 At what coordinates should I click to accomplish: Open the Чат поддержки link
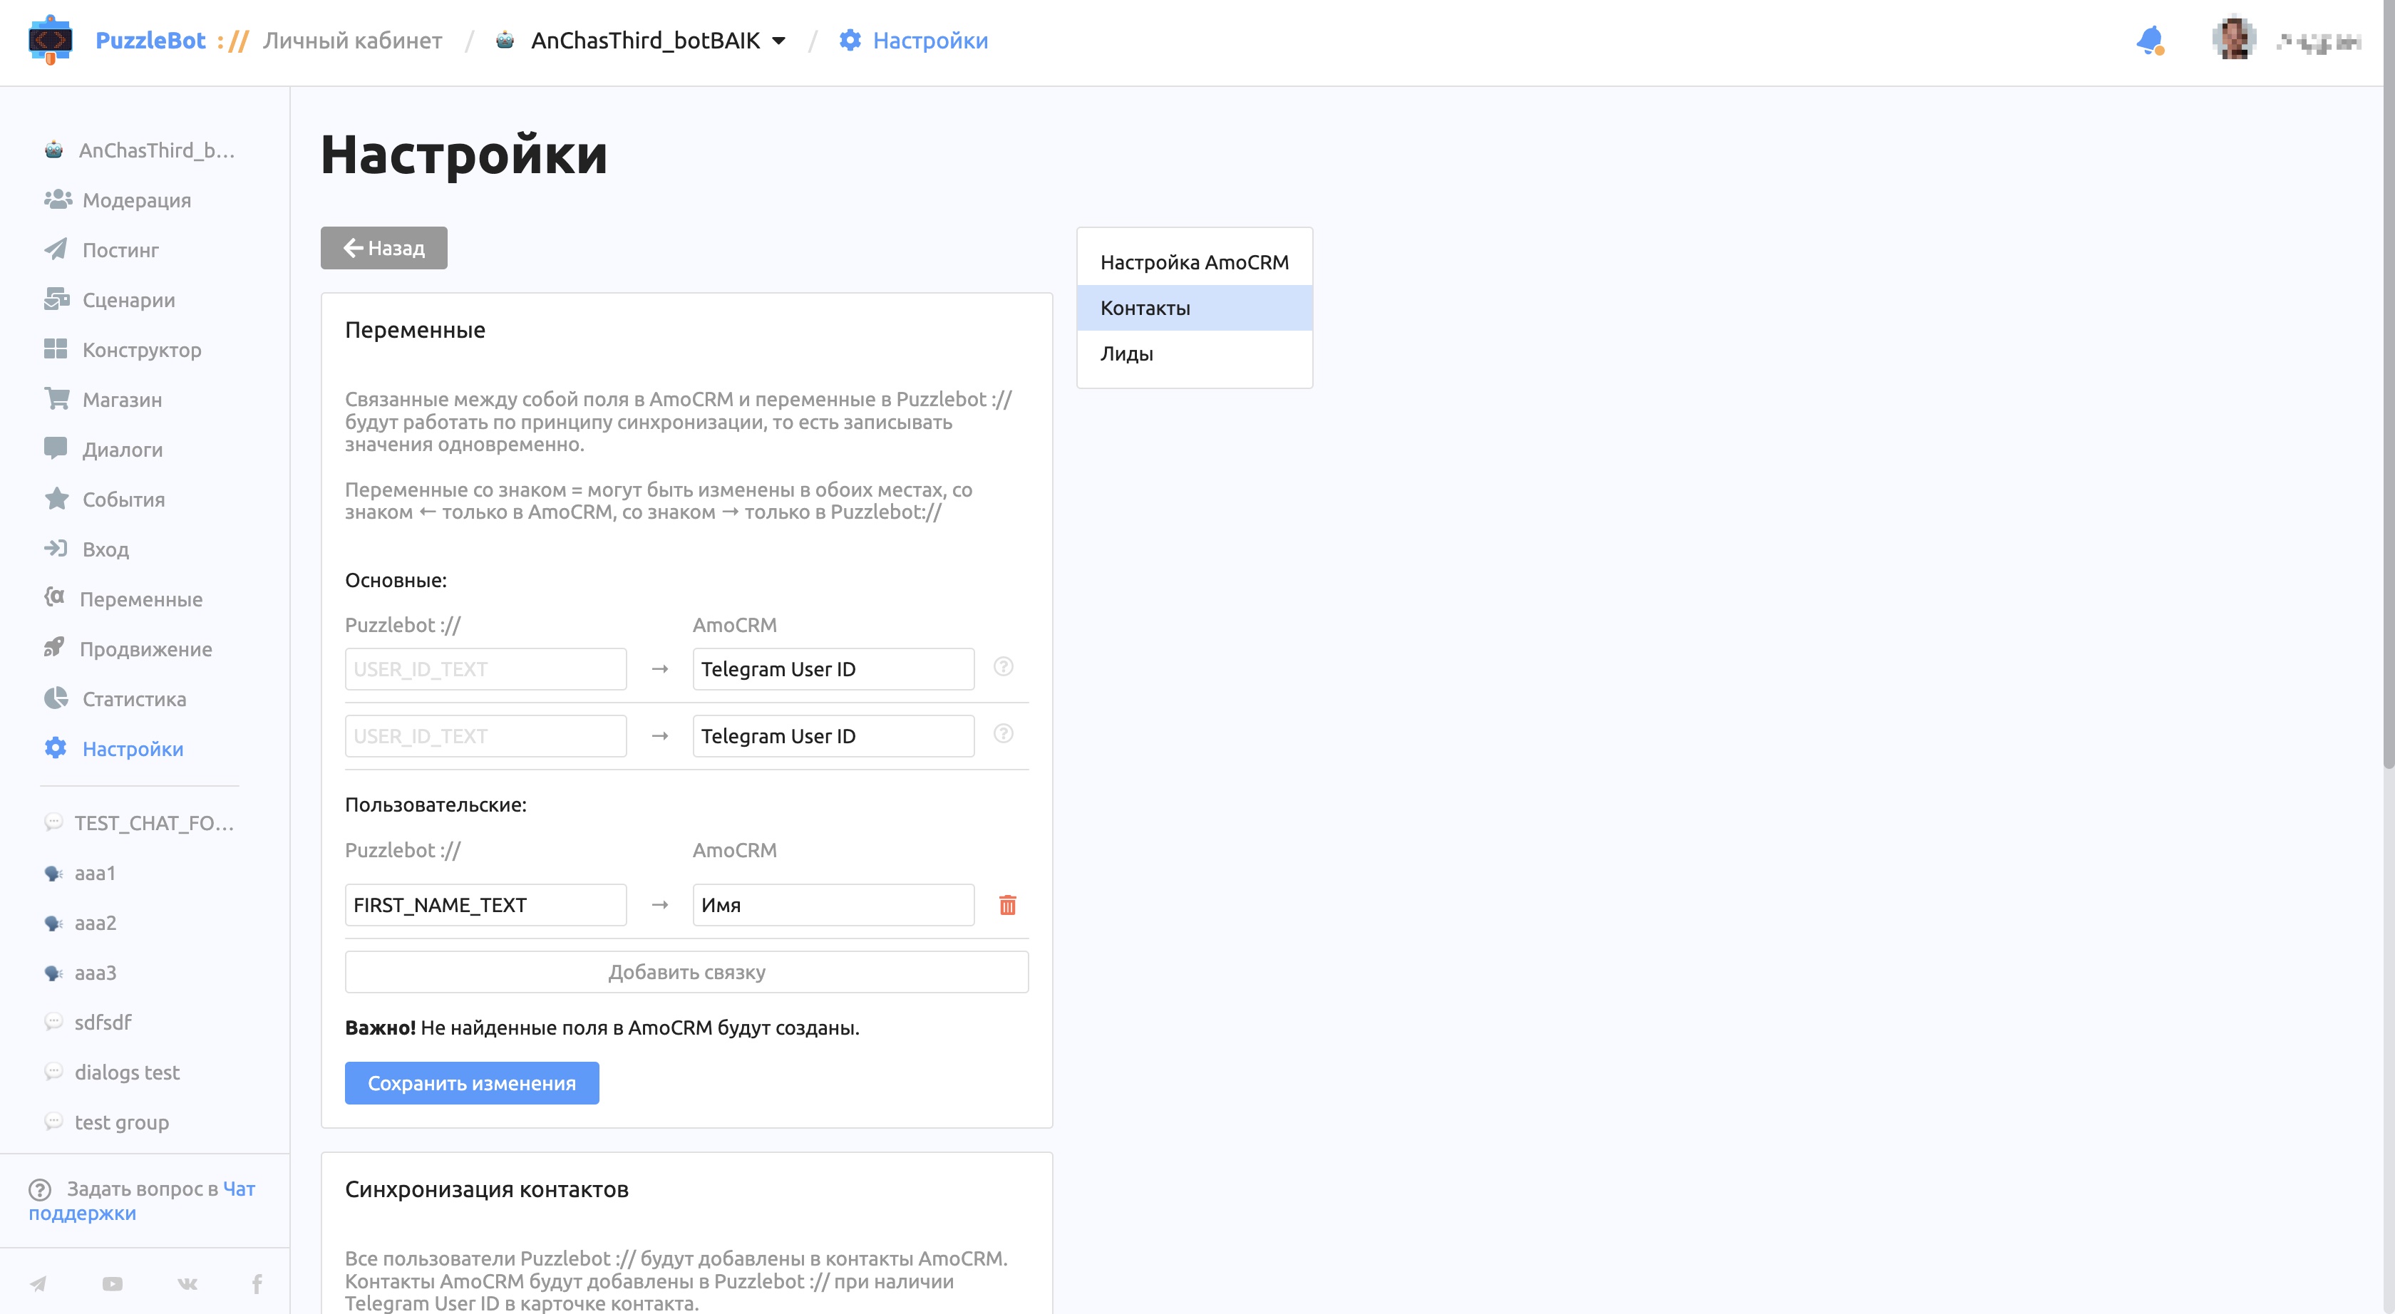click(141, 1201)
